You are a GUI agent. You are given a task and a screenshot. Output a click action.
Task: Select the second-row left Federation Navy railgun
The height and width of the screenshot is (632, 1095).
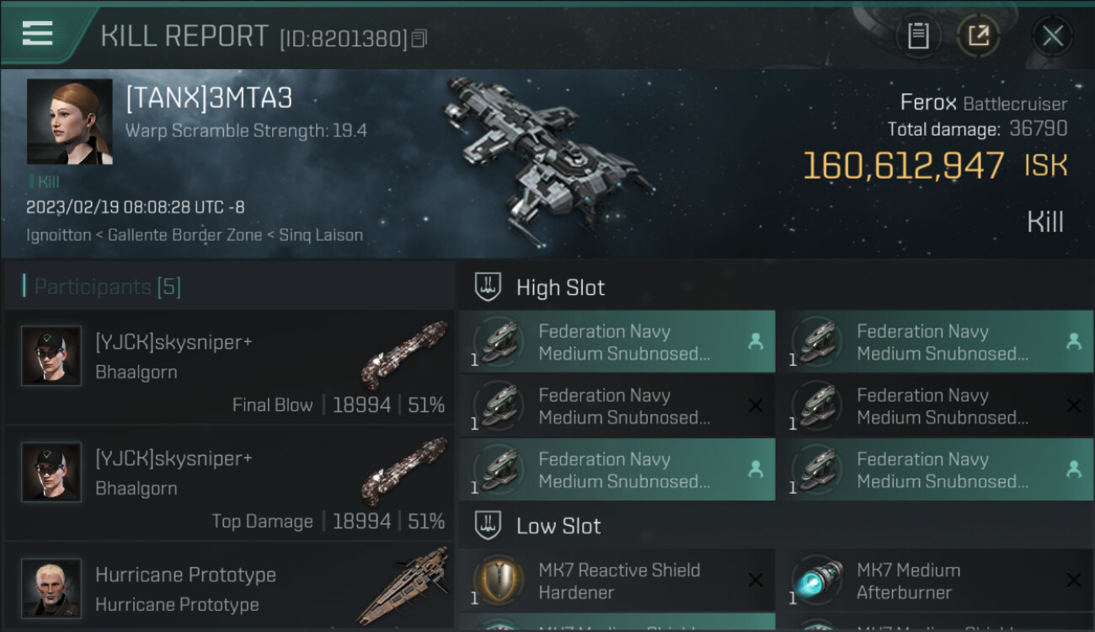pyautogui.click(x=617, y=405)
